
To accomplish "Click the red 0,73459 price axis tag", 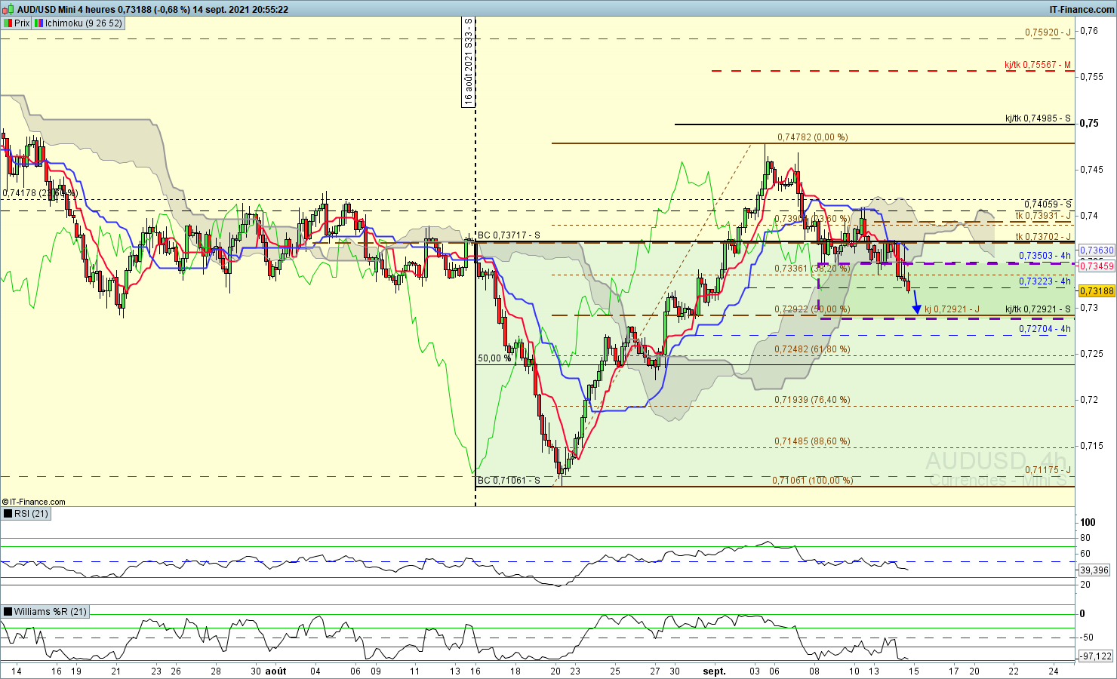I will [1097, 266].
